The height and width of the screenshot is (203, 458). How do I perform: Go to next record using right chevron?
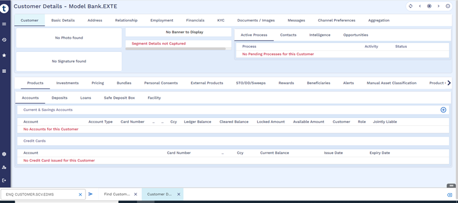coord(439,6)
